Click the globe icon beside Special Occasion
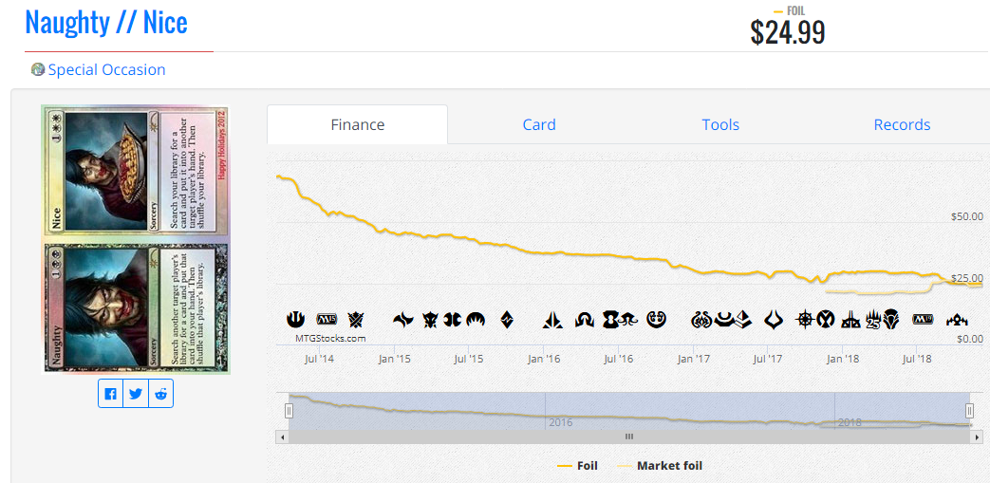Screen dimensions: 990x483 pyautogui.click(x=38, y=69)
